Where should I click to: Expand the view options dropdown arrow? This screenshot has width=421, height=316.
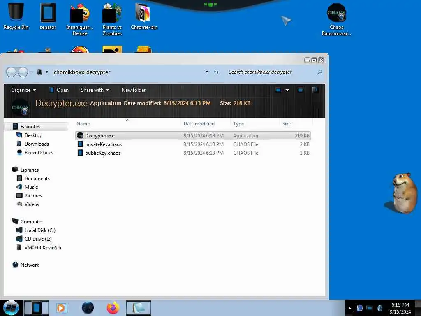[x=287, y=90]
